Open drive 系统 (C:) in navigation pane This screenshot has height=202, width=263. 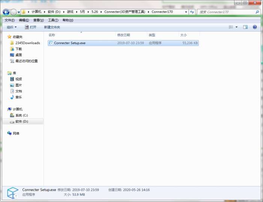coord(22,115)
